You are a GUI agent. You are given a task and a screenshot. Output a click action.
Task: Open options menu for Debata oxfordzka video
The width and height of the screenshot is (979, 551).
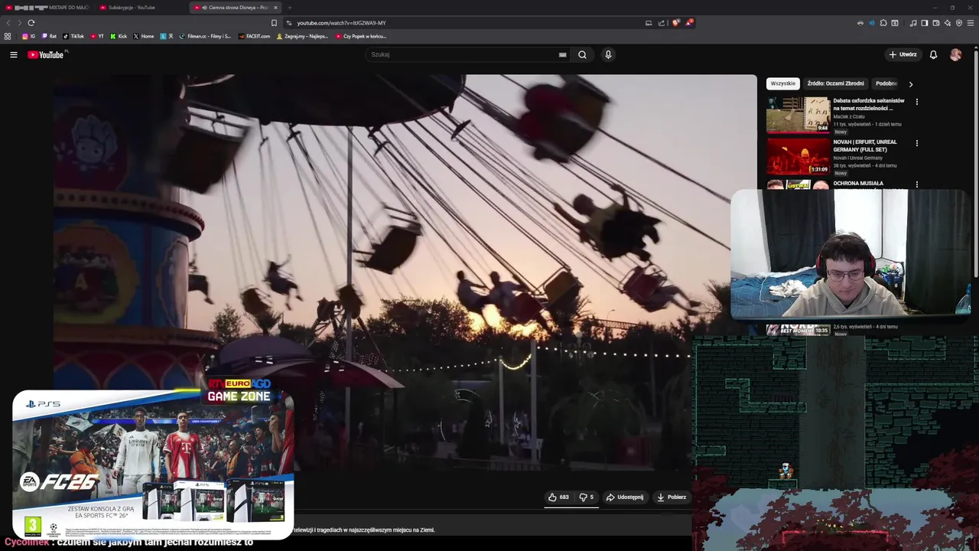pos(916,102)
